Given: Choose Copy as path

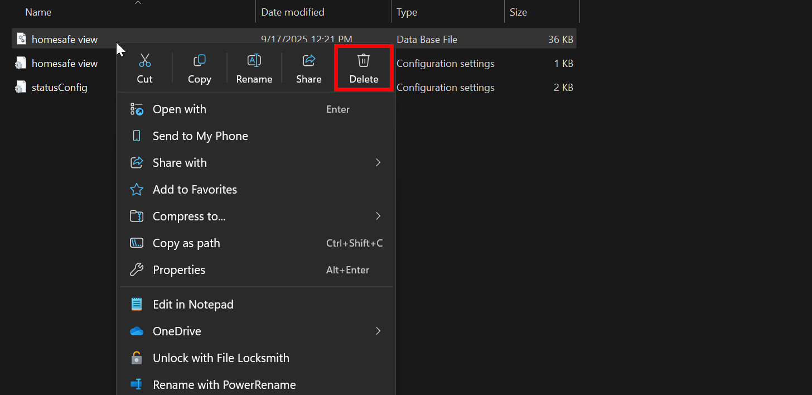Looking at the screenshot, I should (x=186, y=243).
